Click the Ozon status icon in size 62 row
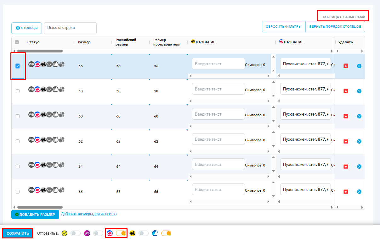The image size is (380, 240). pos(37,139)
